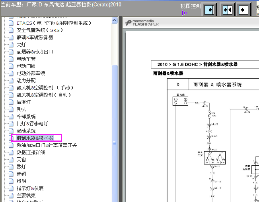Select 主要线束 tree item
The width and height of the screenshot is (259, 202).
click(26, 196)
